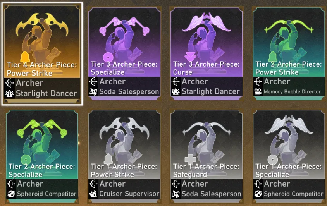Click the white Safeguard plus symbol

pyautogui.click(x=190, y=160)
